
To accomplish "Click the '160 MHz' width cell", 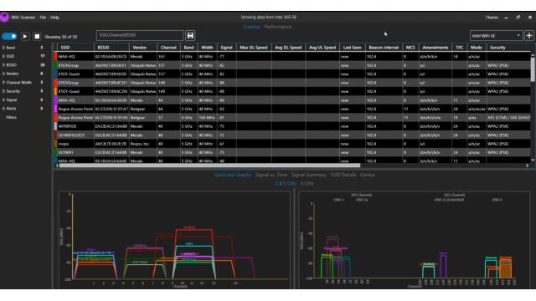I will (x=207, y=118).
